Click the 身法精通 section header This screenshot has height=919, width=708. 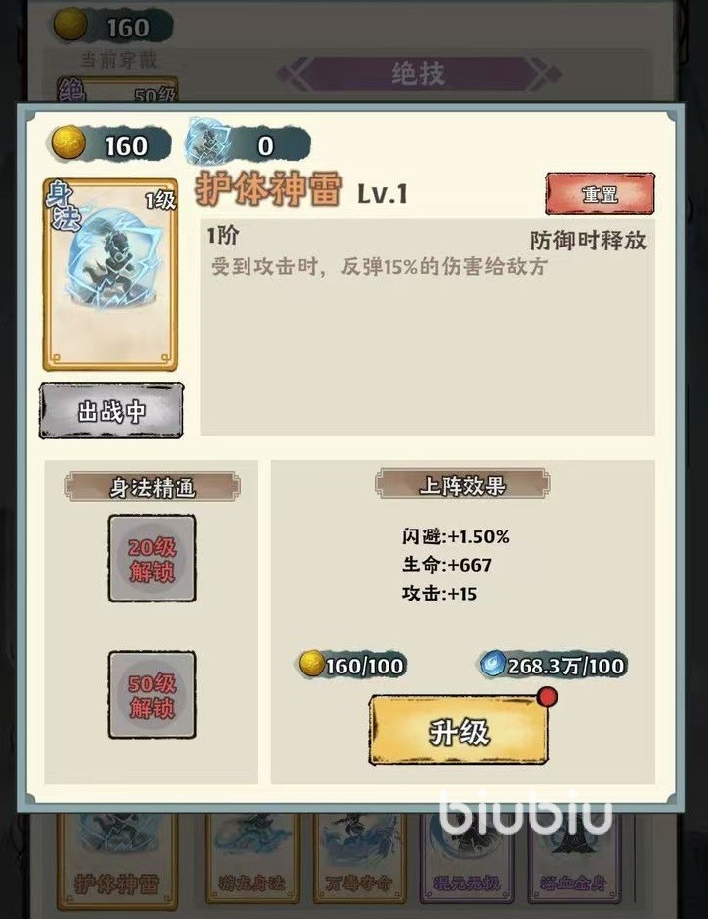pyautogui.click(x=153, y=487)
